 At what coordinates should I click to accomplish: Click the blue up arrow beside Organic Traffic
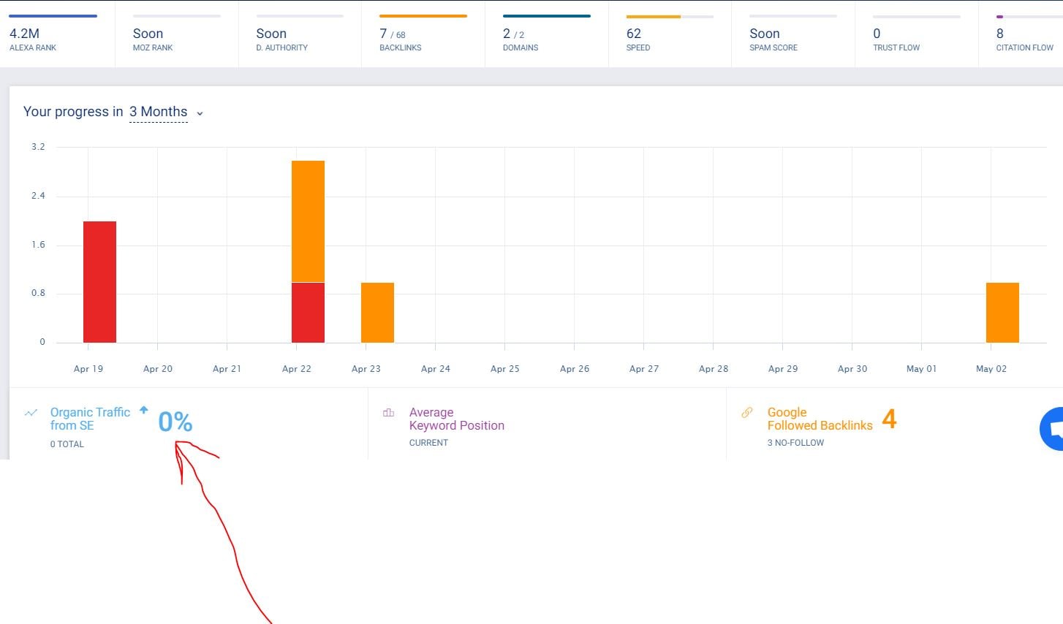[144, 410]
